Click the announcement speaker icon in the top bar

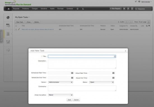124,9
